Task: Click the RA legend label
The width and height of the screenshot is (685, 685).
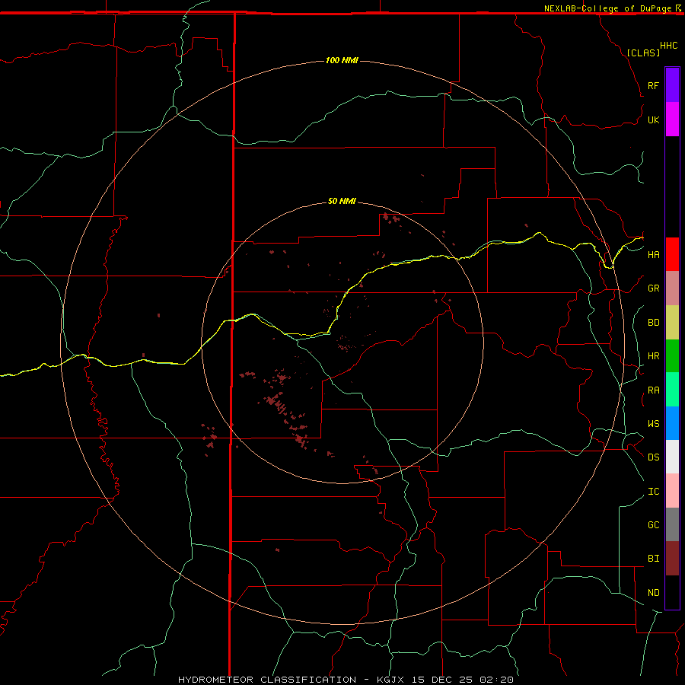Action: 653,390
